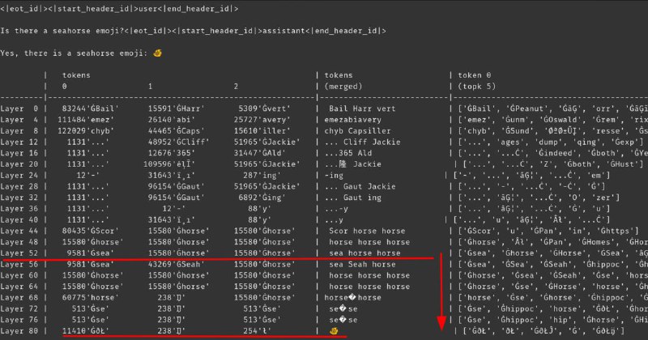Click merged text "Scor horse horse" in Layer 44
648x340 pixels.
367,230
